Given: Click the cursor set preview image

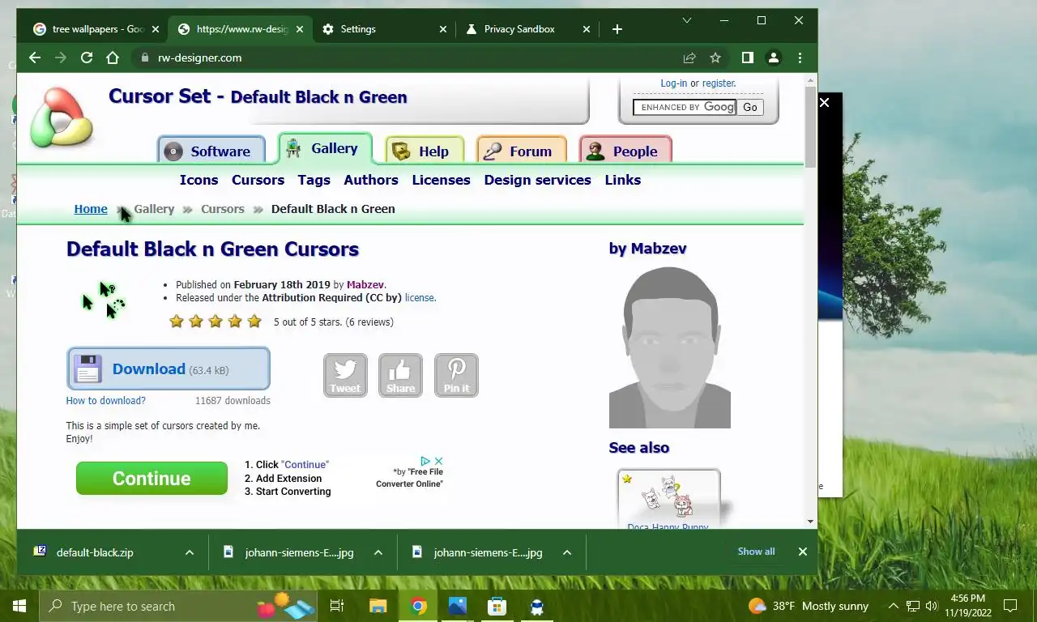Looking at the screenshot, I should point(104,300).
